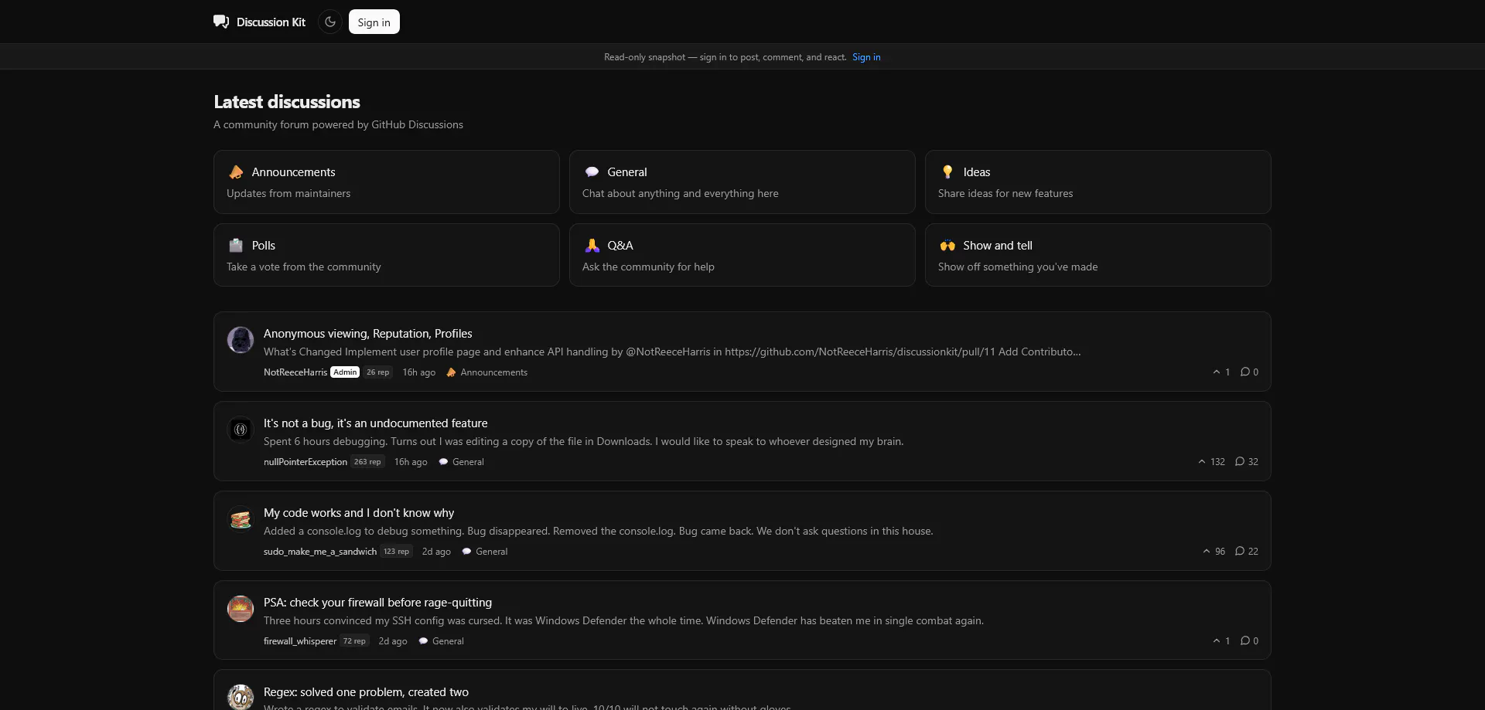Click the 'Added a console.log' excerpt text
Viewport: 1485px width, 710px height.
point(598,532)
